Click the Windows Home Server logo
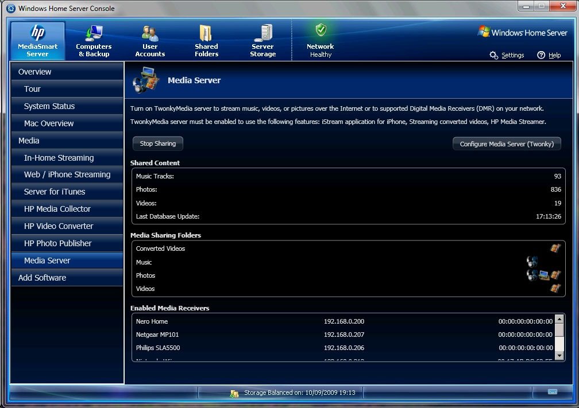The width and height of the screenshot is (579, 408). [522, 33]
